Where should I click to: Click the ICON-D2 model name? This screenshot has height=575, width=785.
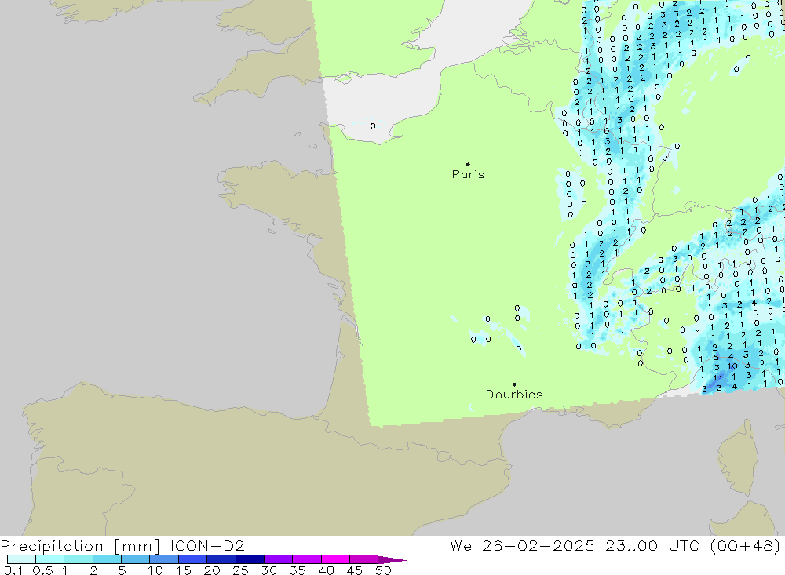coord(207,545)
